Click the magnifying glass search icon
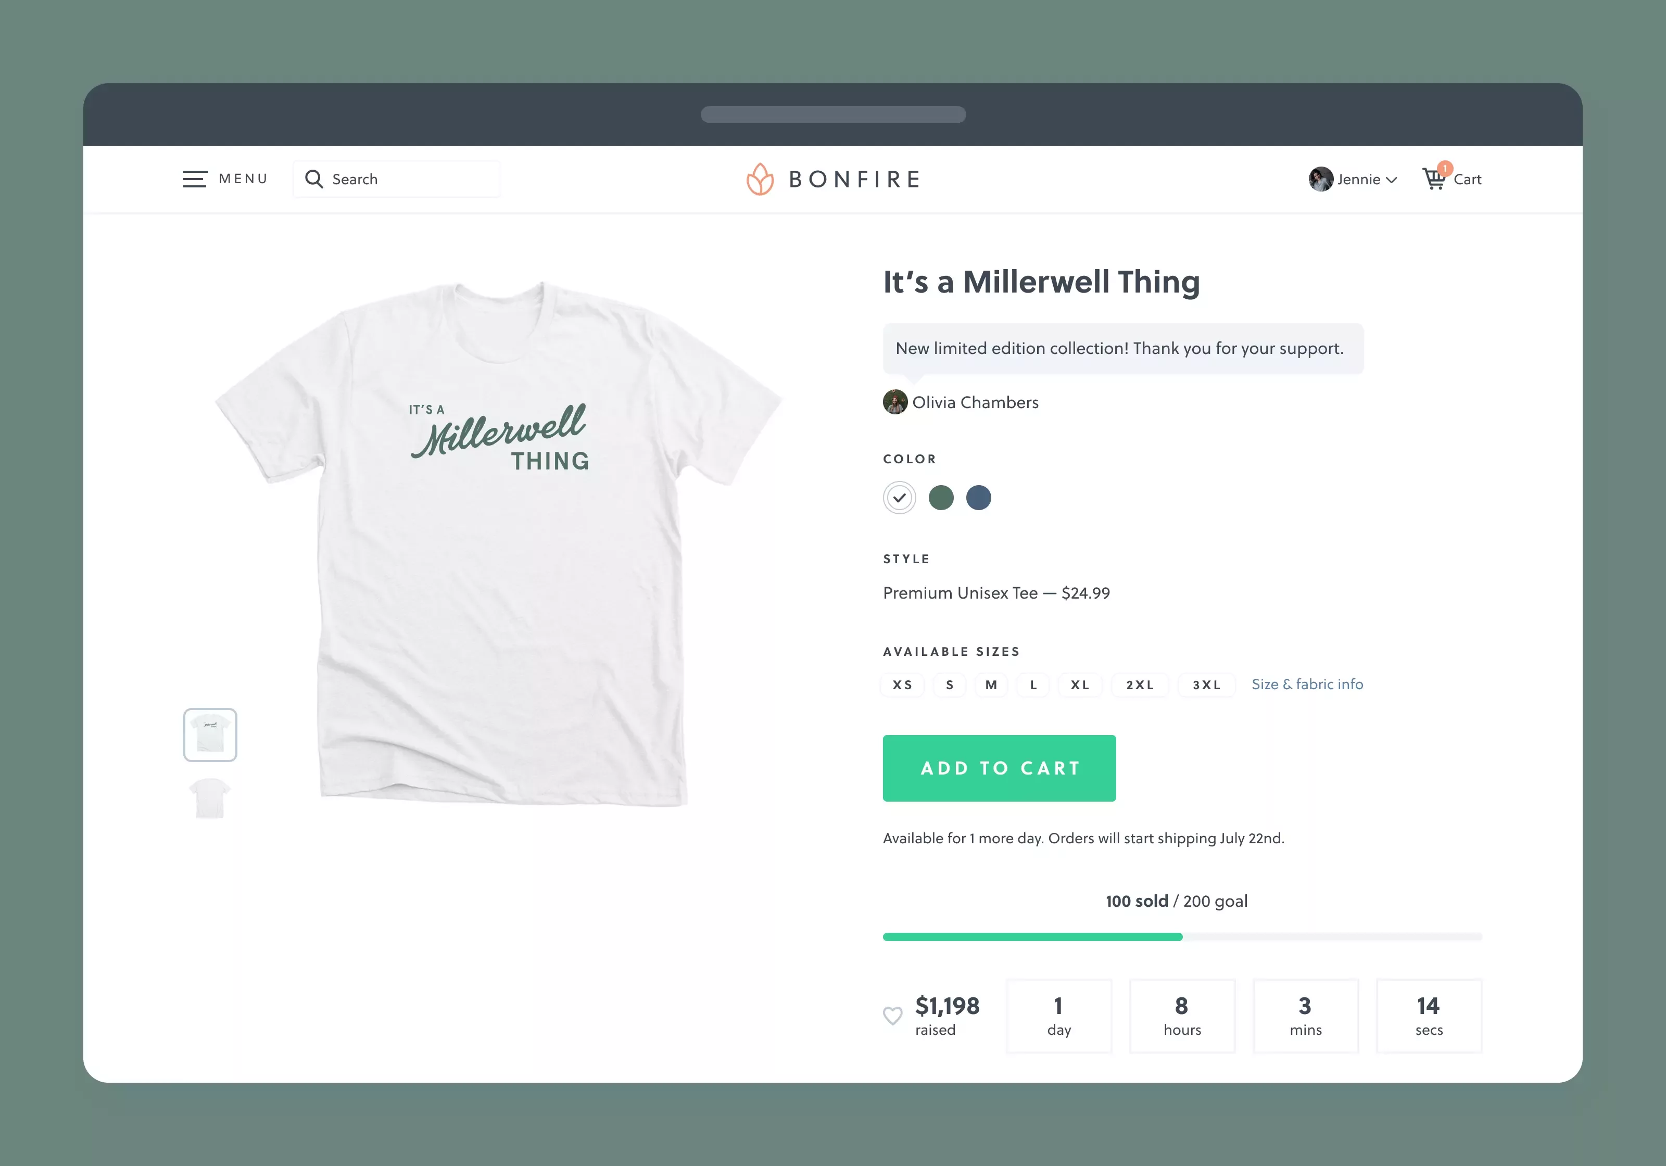This screenshot has width=1666, height=1166. tap(313, 179)
